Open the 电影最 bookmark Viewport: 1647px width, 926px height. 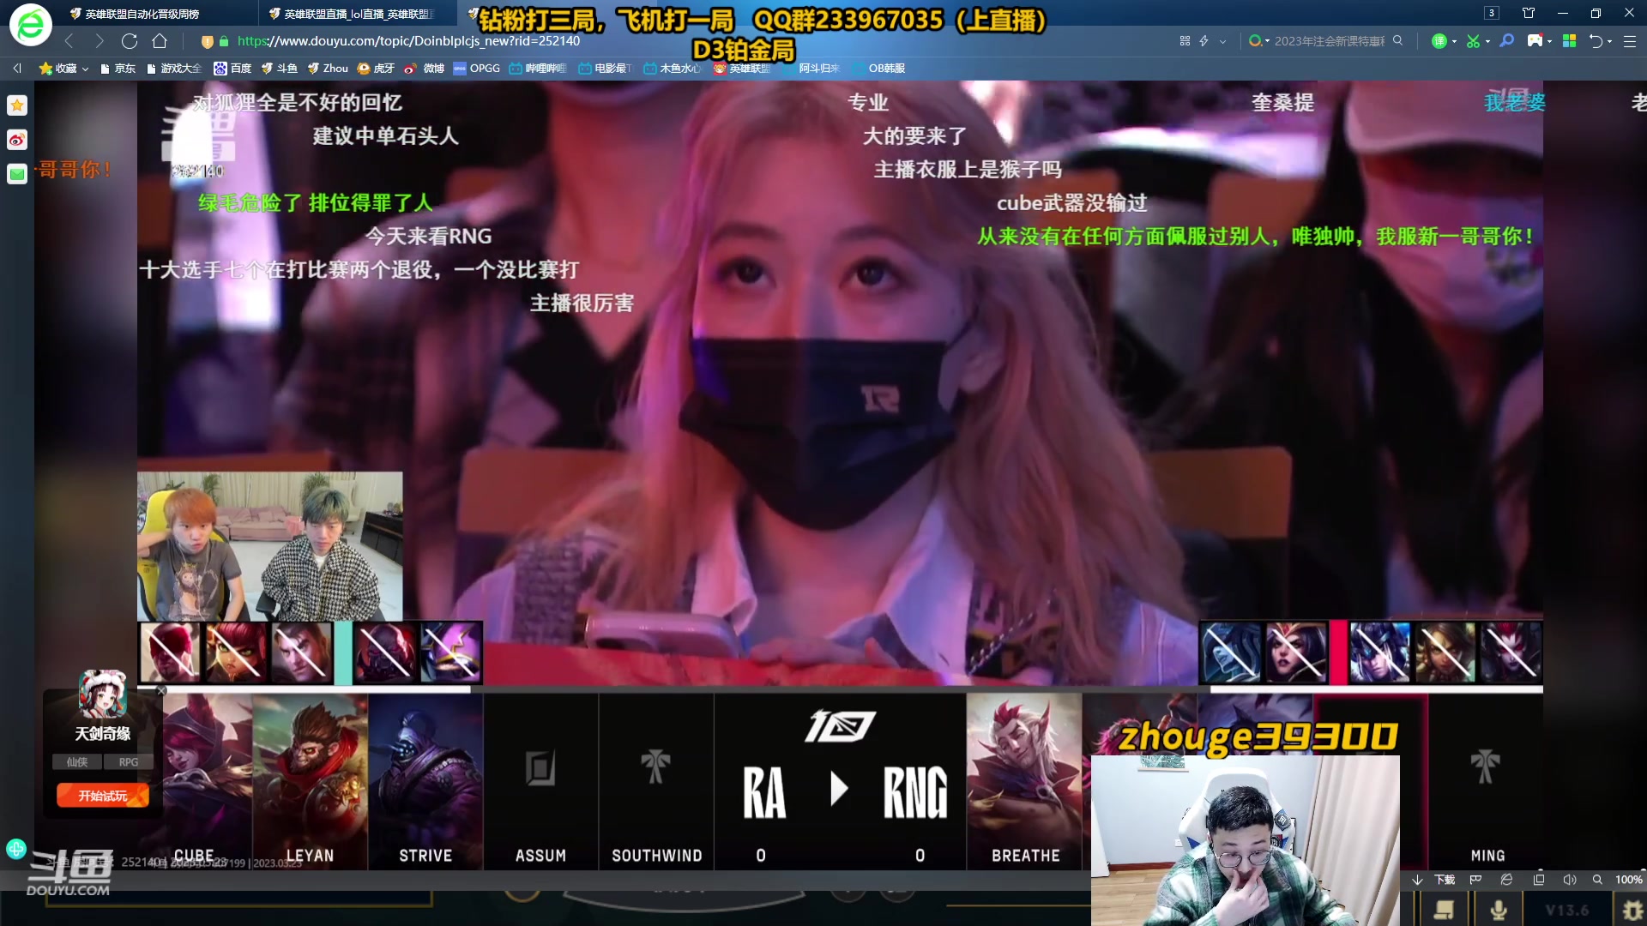[x=605, y=69]
